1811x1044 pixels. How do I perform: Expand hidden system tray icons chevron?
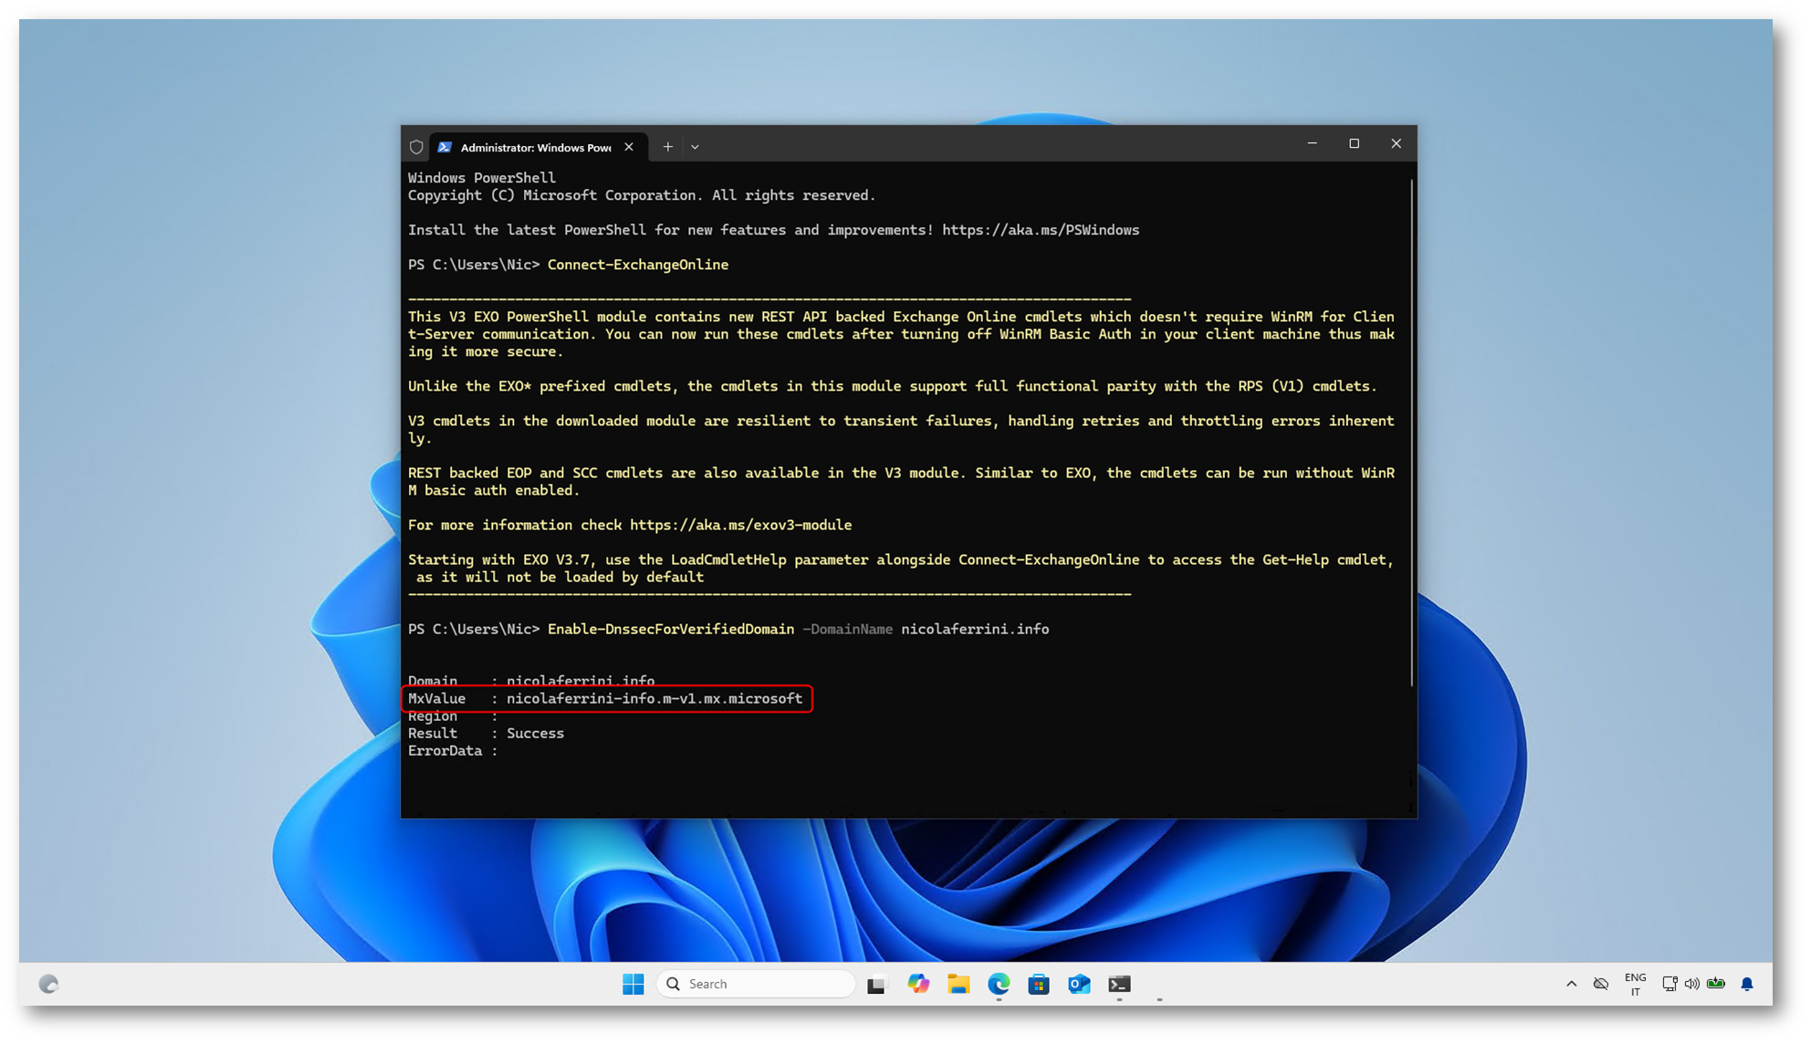(1571, 984)
